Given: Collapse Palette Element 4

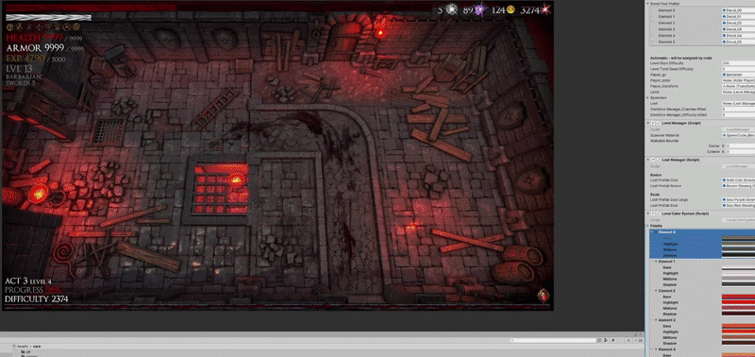Looking at the screenshot, I should tap(655, 349).
